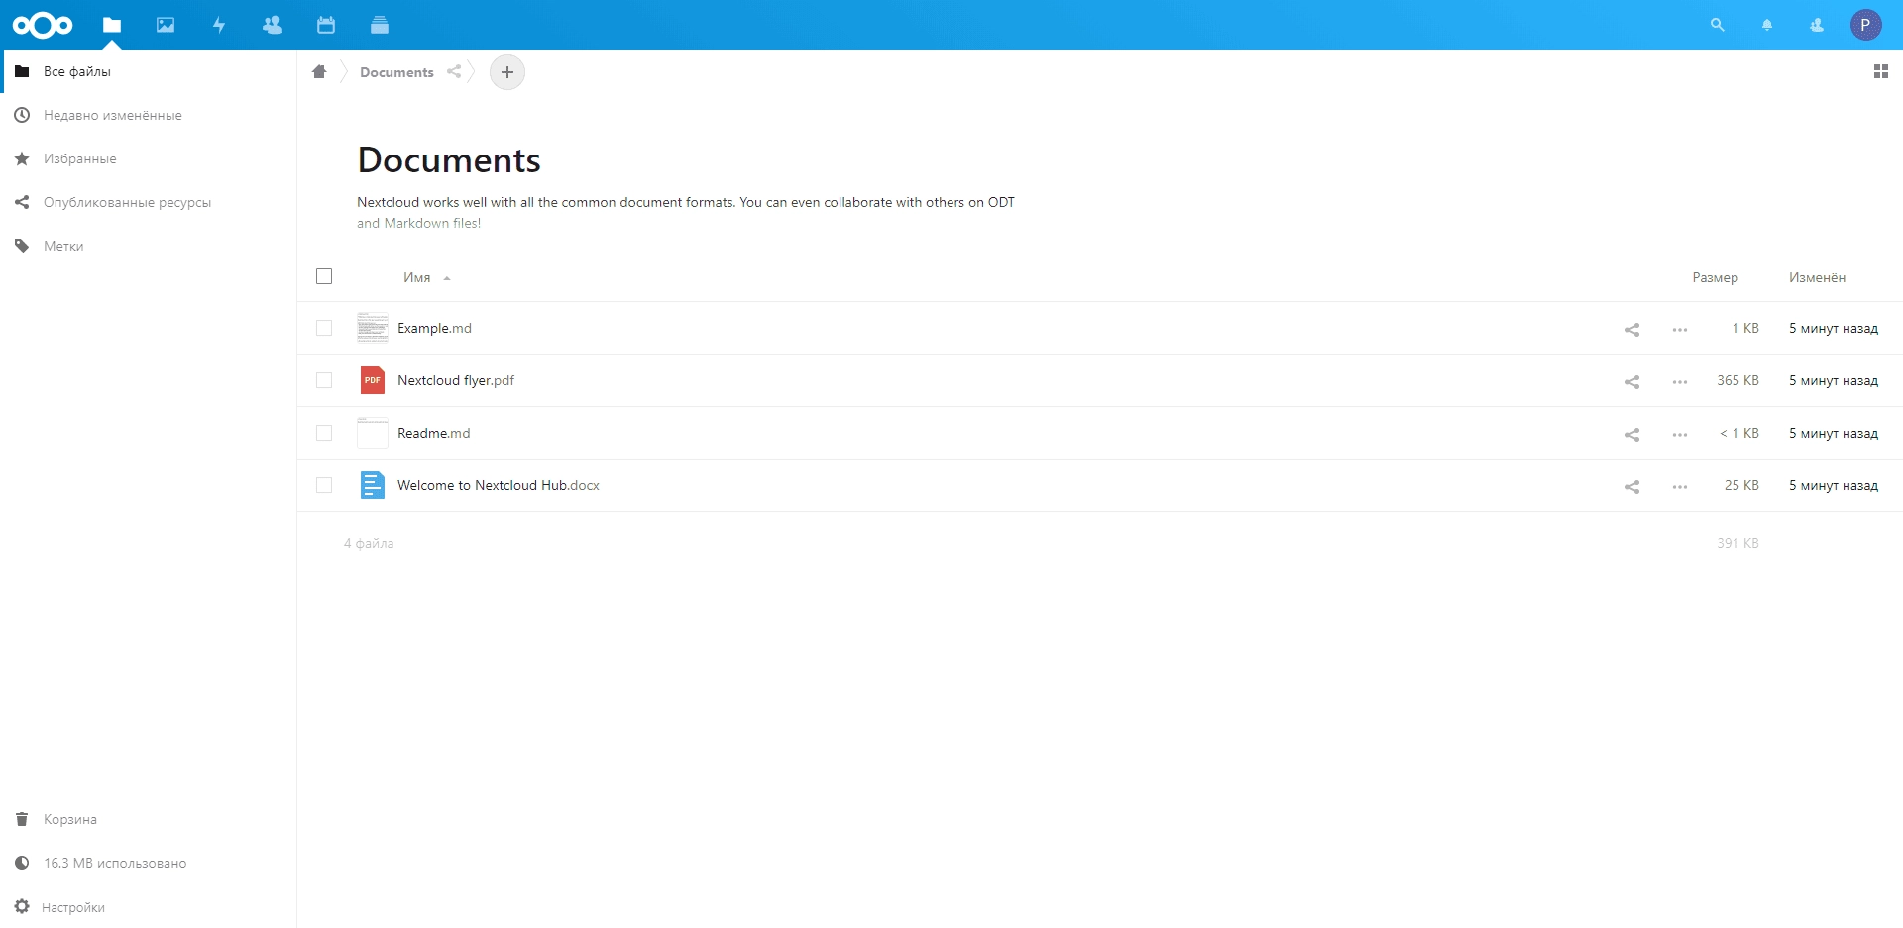Toggle the select all files checkbox
Image resolution: width=1903 pixels, height=928 pixels.
pos(324,276)
